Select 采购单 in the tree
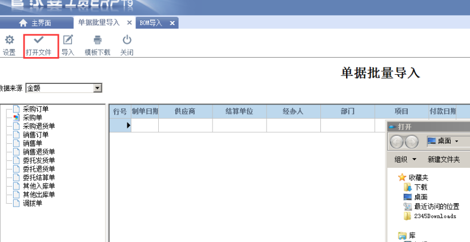 pos(33,118)
